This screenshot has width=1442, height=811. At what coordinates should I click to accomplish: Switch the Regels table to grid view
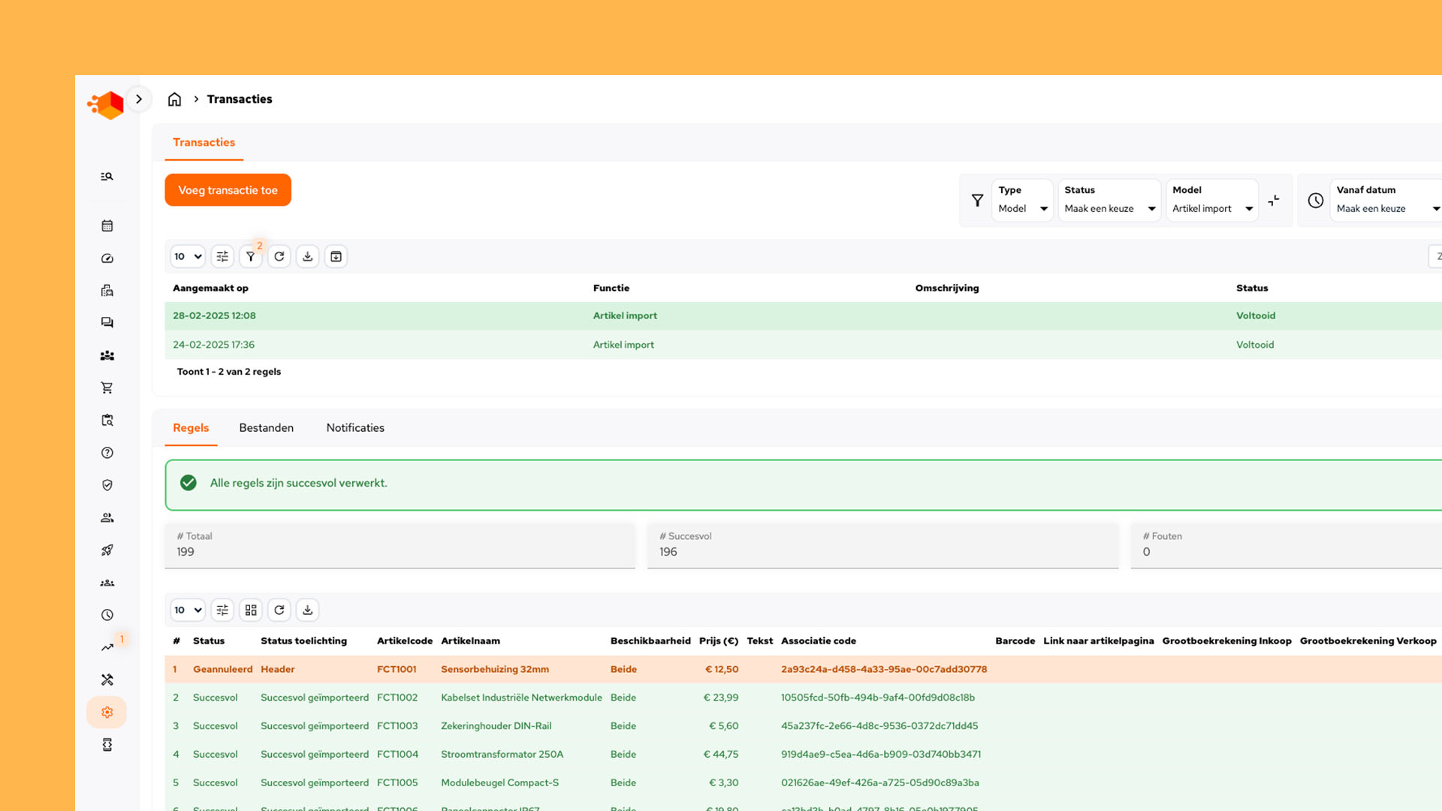tap(251, 610)
